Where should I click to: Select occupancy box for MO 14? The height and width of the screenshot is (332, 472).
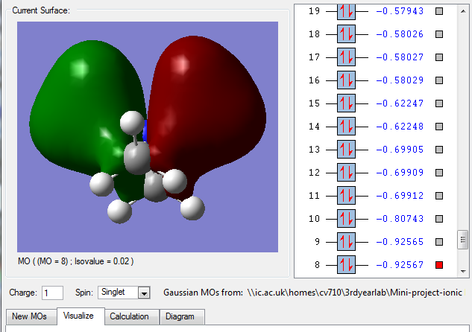point(346,127)
